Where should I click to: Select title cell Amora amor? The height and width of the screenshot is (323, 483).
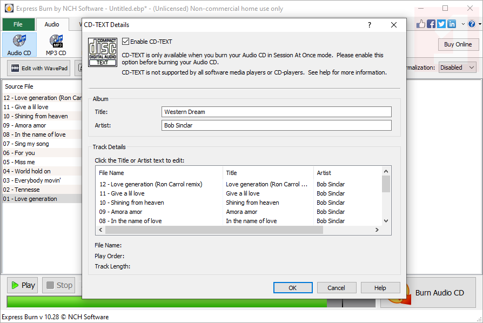(x=242, y=212)
